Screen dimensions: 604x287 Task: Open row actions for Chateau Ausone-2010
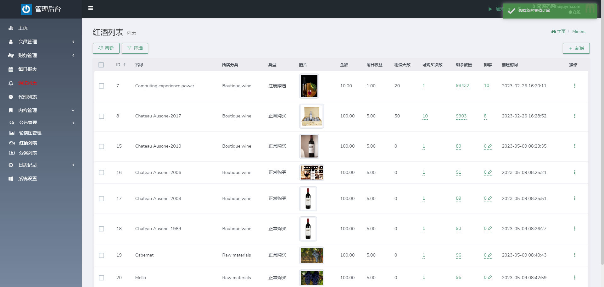tap(574, 146)
